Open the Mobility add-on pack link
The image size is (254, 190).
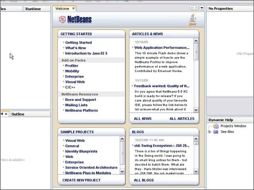pyautogui.click(x=72, y=71)
